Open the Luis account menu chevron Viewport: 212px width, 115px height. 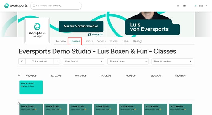(x=206, y=6)
